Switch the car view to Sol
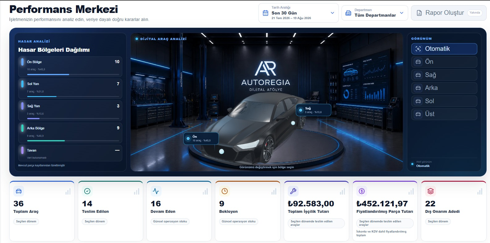 [x=444, y=101]
